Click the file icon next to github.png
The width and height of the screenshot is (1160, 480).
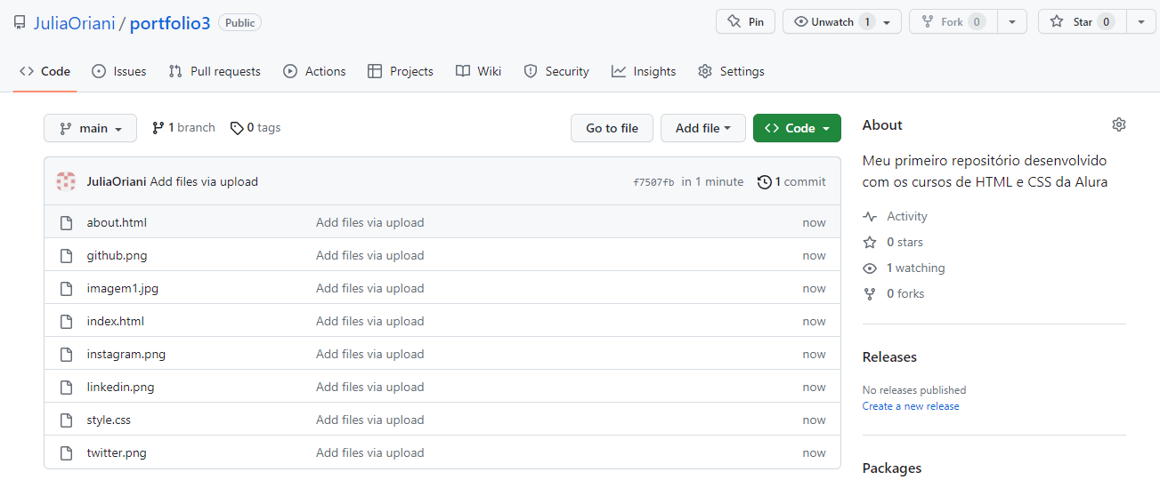click(66, 255)
